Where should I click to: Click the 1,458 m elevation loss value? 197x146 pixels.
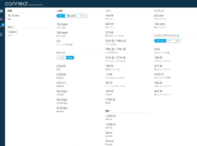point(110,125)
